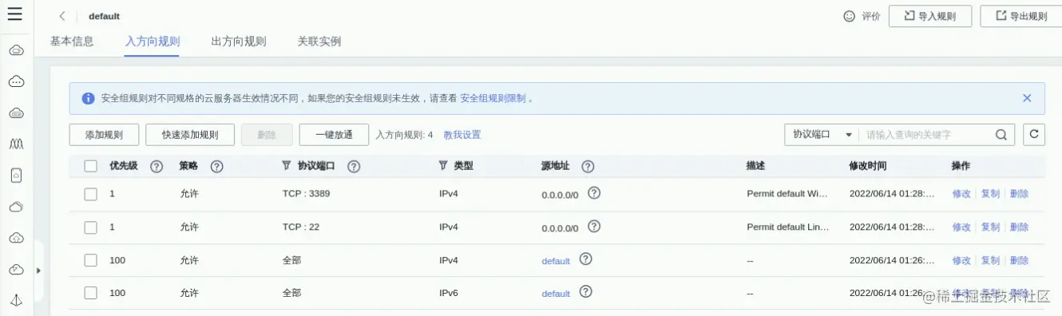The width and height of the screenshot is (1062, 316).
Task: Click 复制 in TCP : 3389 row
Action: pos(990,194)
